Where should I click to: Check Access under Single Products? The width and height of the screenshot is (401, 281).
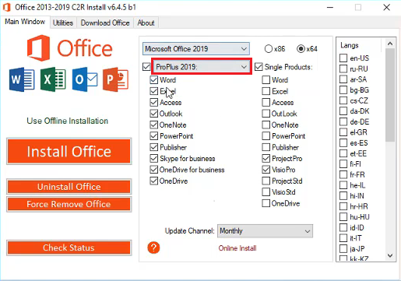point(266,102)
